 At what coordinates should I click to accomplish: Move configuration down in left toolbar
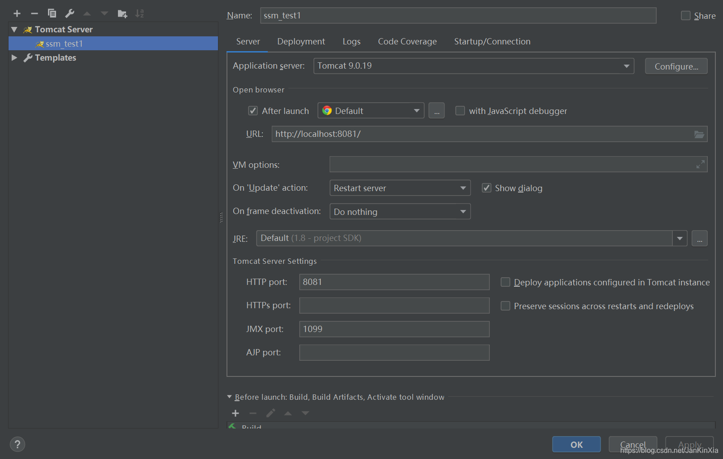point(105,13)
